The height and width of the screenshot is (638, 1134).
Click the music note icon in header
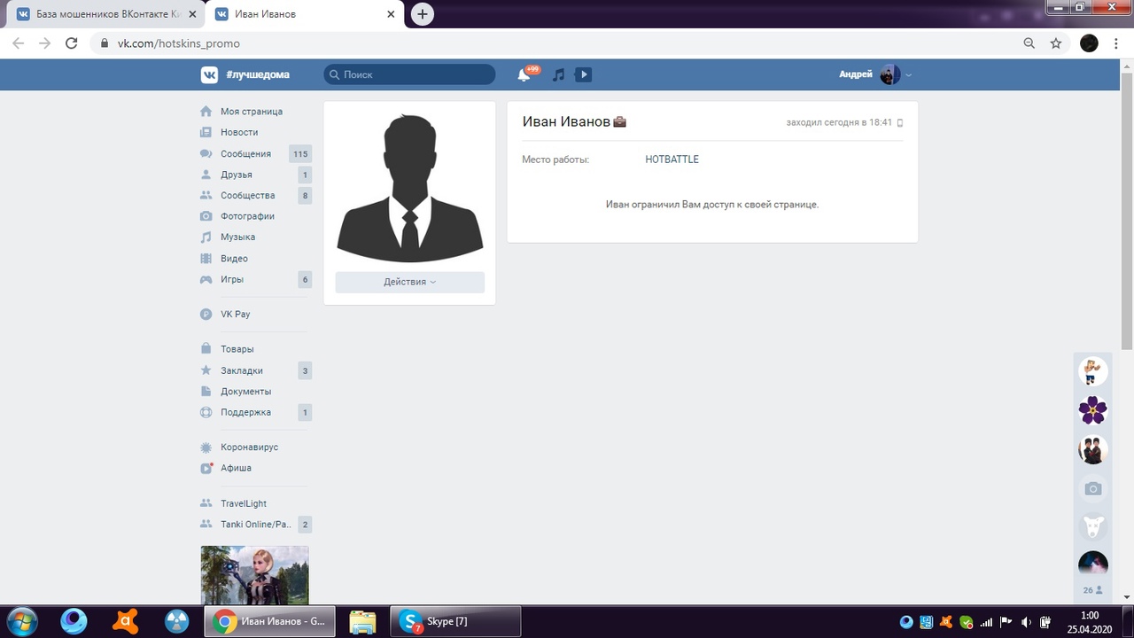pos(558,75)
